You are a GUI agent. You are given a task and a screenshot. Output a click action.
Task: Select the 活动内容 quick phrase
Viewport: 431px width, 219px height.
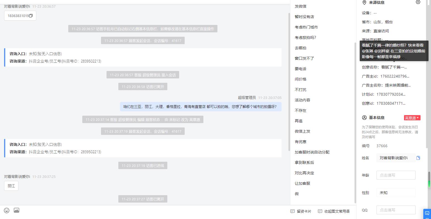302,100
